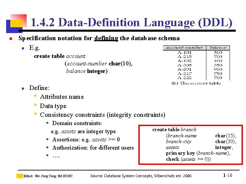This screenshot has width=246, height=184.
Task: Click the 'balance' table header
Action: coord(218,48)
